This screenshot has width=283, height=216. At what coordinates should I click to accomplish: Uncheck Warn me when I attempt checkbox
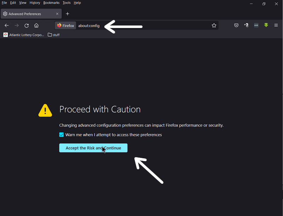(61, 135)
